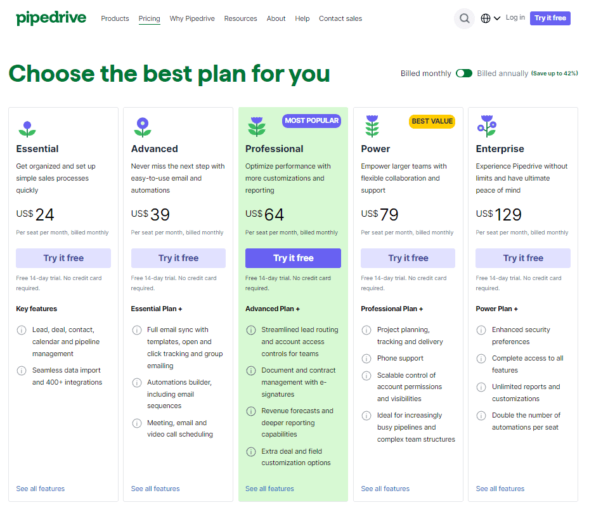Click the MOST POPULAR badge

tap(311, 120)
